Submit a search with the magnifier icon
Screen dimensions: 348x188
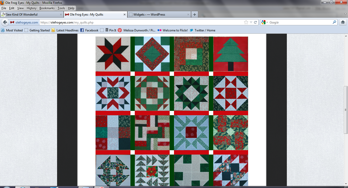click(x=334, y=22)
